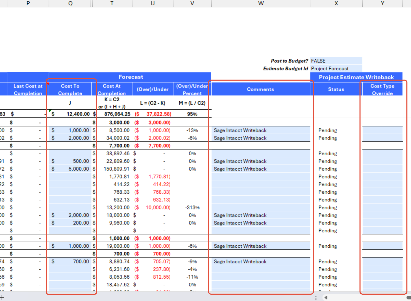
Task: Select the 'K = C2 or (I + H + J)' formula label
Action: 112,103
